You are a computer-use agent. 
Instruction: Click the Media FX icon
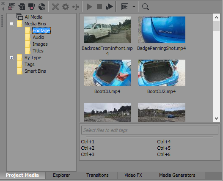pos(76,7)
